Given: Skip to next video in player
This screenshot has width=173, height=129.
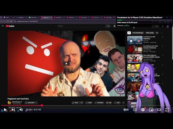Looking at the screenshot, I should click(x=13, y=110).
